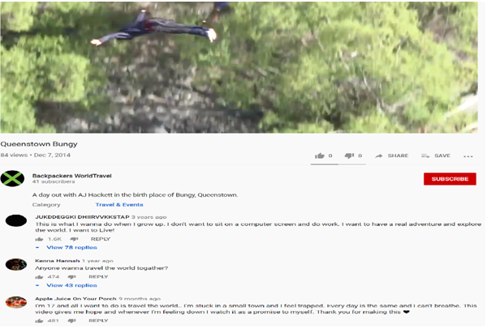Screen dimensions: 487x328
Task: Click the Share arrow icon
Action: click(x=378, y=155)
